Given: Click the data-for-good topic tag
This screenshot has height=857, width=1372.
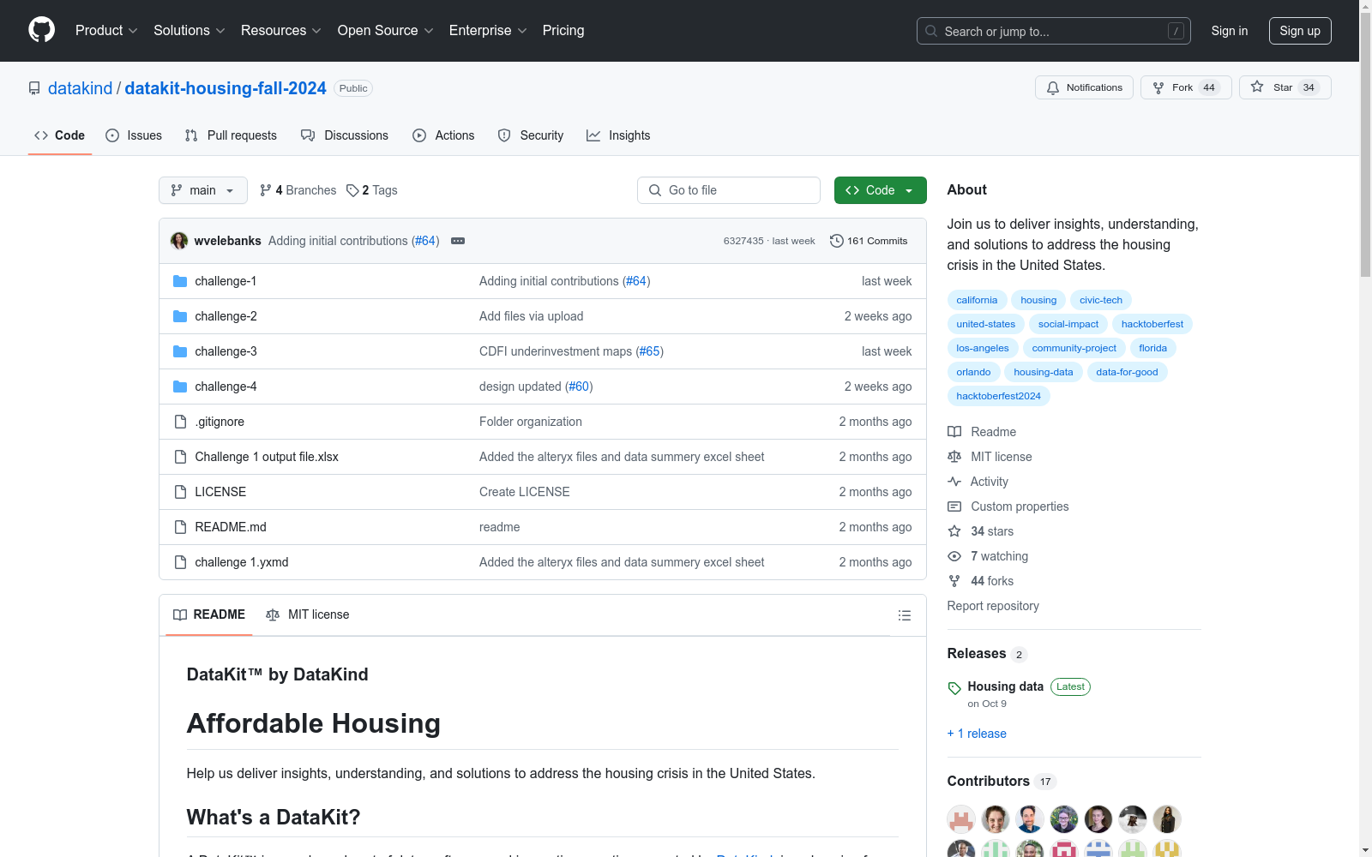Looking at the screenshot, I should pos(1127,372).
